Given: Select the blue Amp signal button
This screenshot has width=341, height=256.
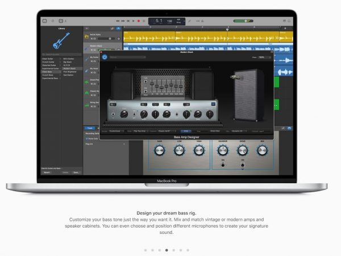Looking at the screenshot, I should [186, 131].
